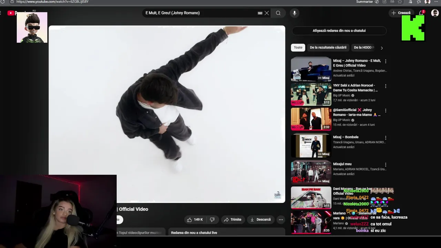Click the channel watermark in the player corner
441x248 pixels.
(277, 195)
